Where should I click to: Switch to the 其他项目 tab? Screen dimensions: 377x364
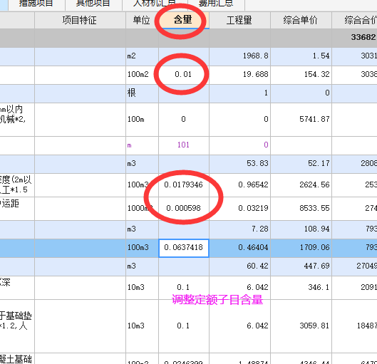coord(93,5)
